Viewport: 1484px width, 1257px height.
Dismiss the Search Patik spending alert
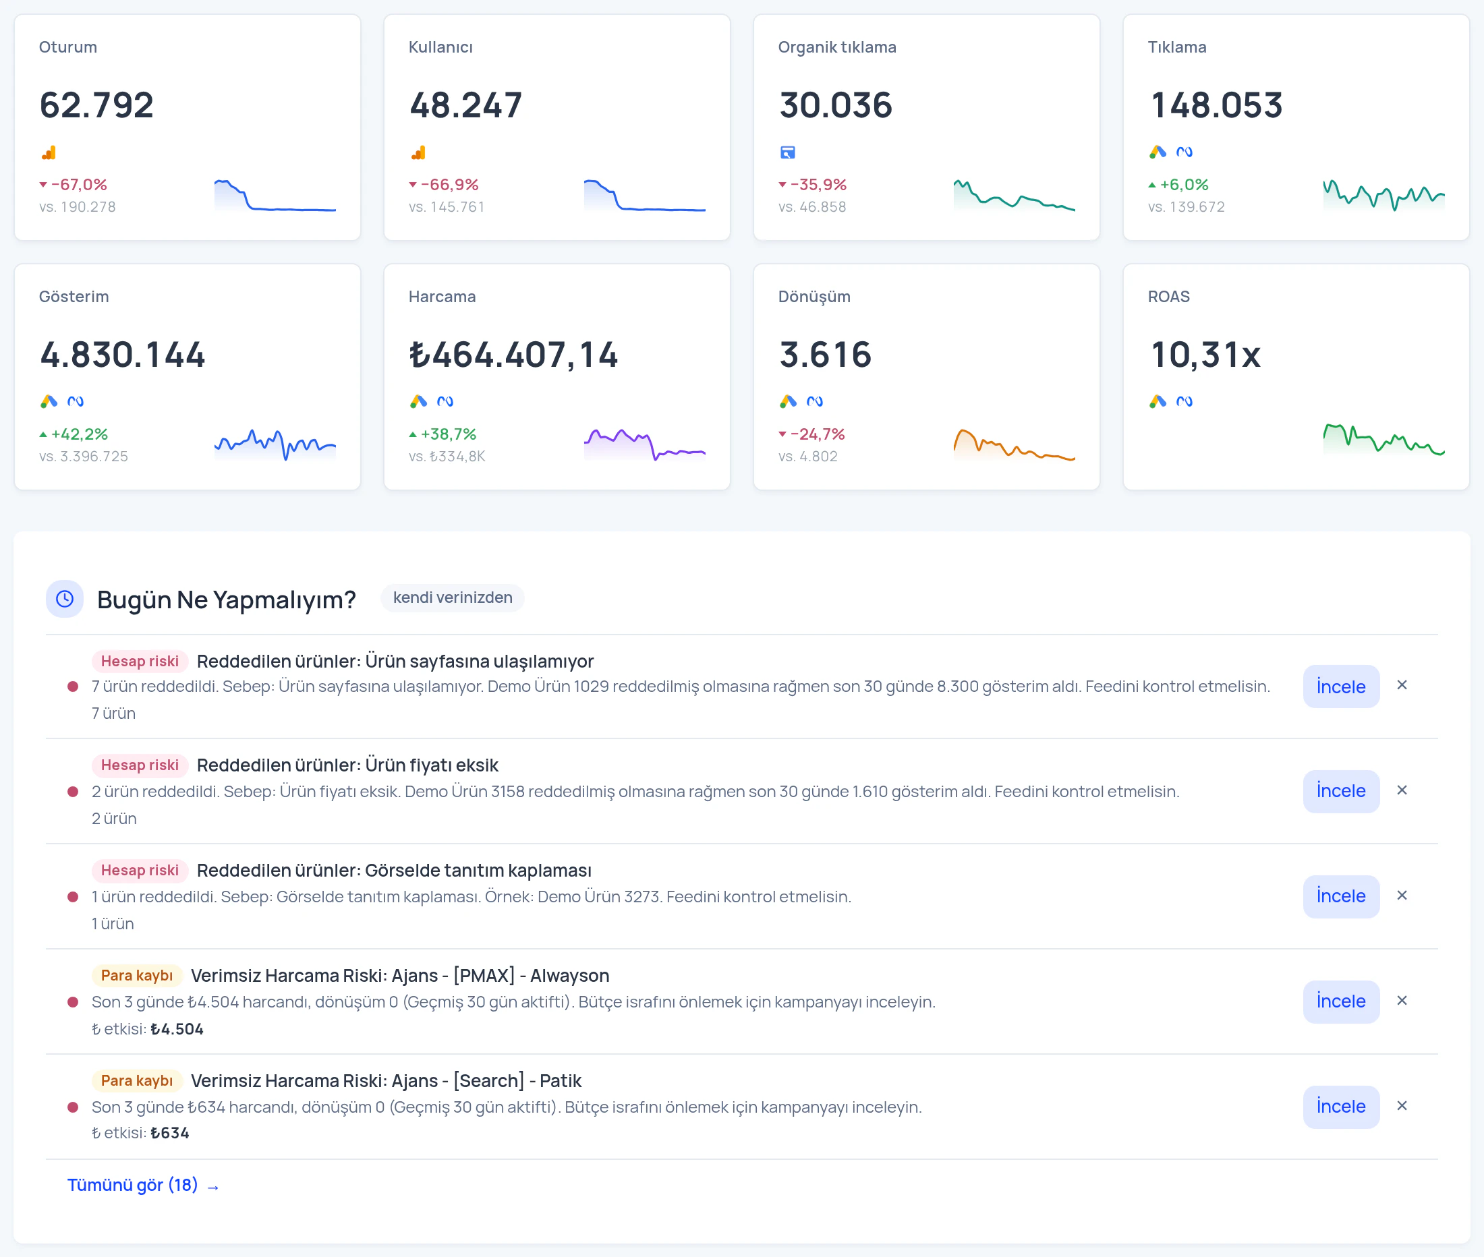pyautogui.click(x=1401, y=1106)
